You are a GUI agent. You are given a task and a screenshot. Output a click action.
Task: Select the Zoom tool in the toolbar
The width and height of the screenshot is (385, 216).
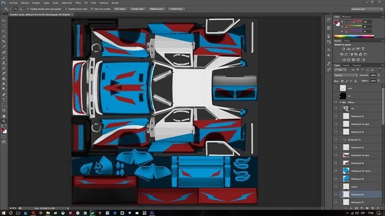coord(4,121)
